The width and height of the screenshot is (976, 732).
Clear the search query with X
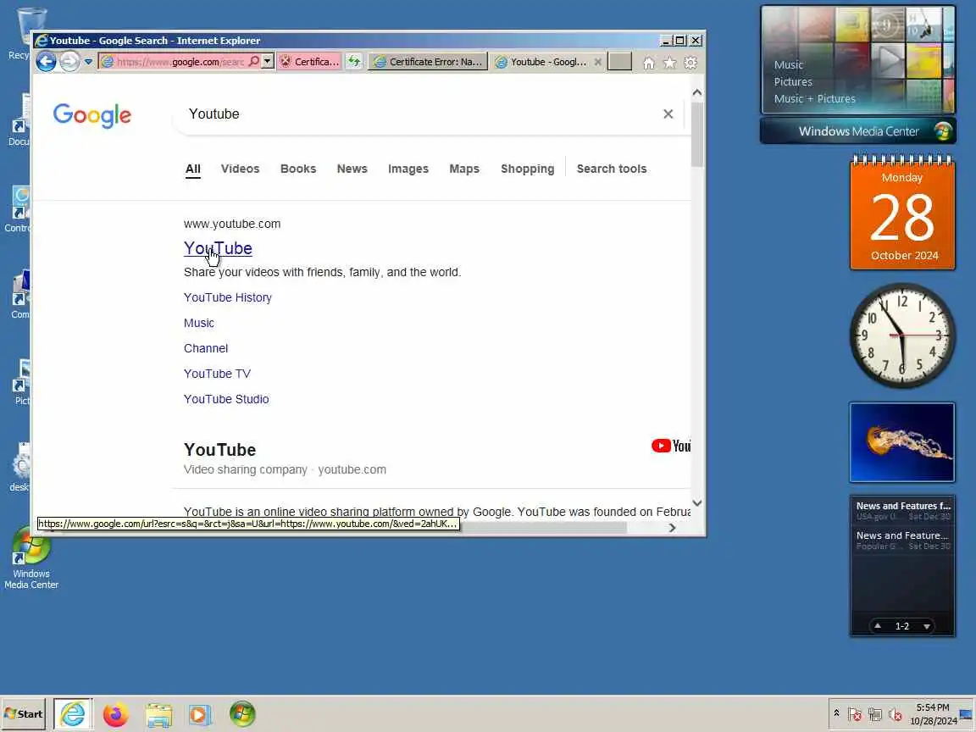[x=668, y=114]
